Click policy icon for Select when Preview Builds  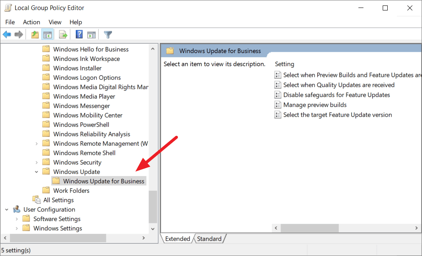coord(278,75)
